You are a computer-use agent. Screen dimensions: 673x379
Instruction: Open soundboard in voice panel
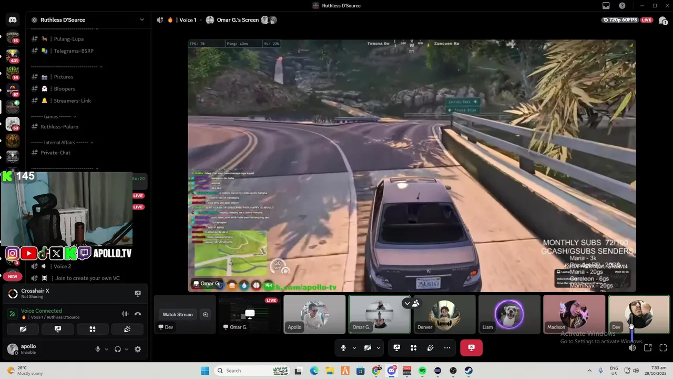pos(127,329)
